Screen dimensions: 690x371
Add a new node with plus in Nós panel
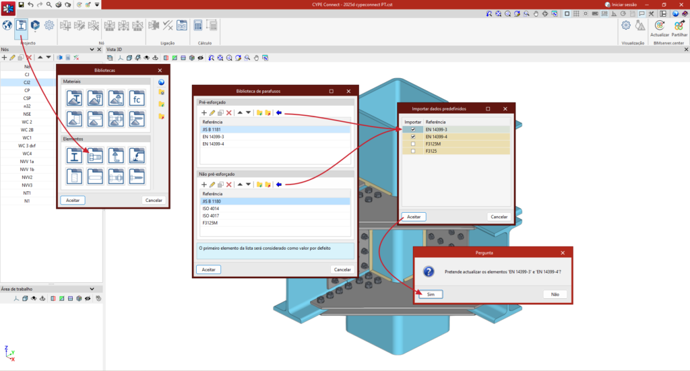pyautogui.click(x=5, y=58)
